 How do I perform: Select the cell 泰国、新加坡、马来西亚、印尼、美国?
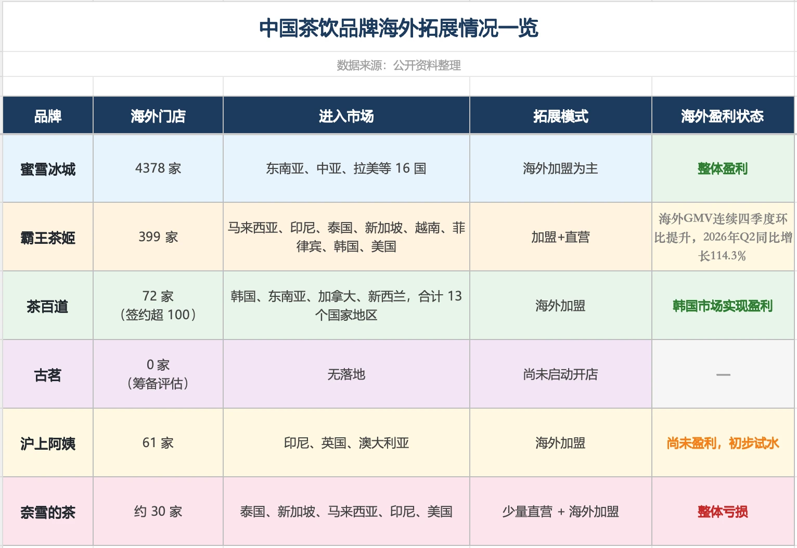tap(346, 512)
